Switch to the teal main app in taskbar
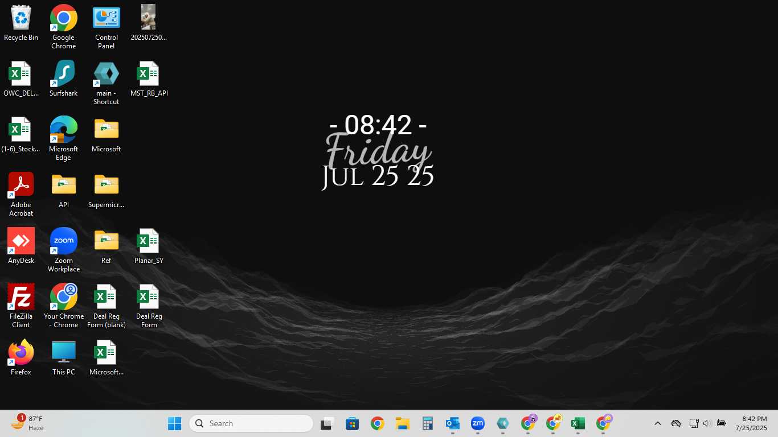 [x=502, y=423]
